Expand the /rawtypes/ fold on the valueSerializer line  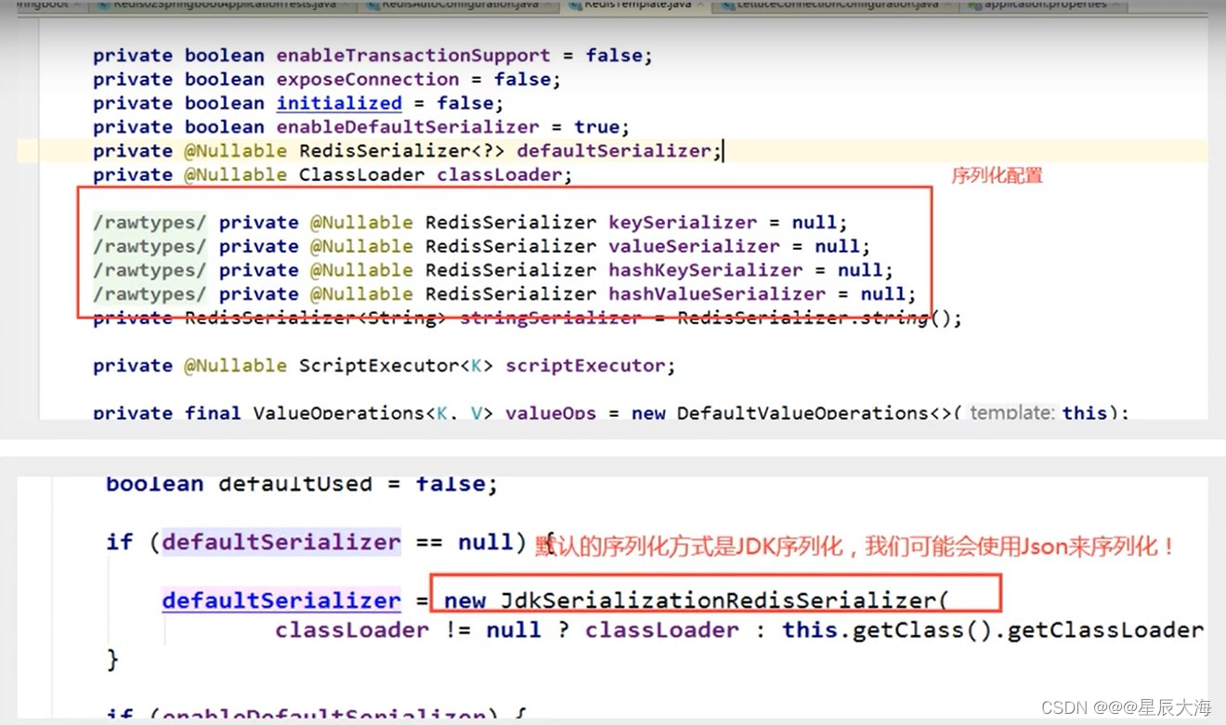[150, 247]
